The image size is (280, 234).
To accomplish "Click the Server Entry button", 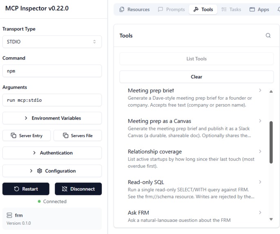I will (x=27, y=136).
